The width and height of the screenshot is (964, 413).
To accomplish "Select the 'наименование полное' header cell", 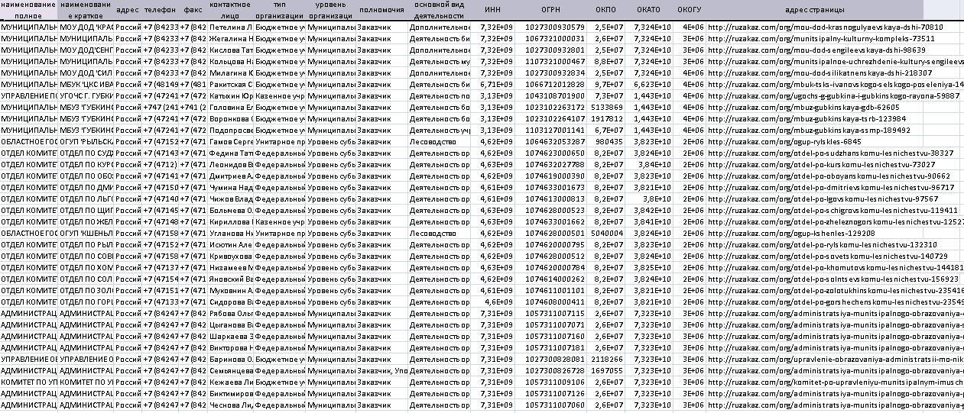I will tap(29, 10).
